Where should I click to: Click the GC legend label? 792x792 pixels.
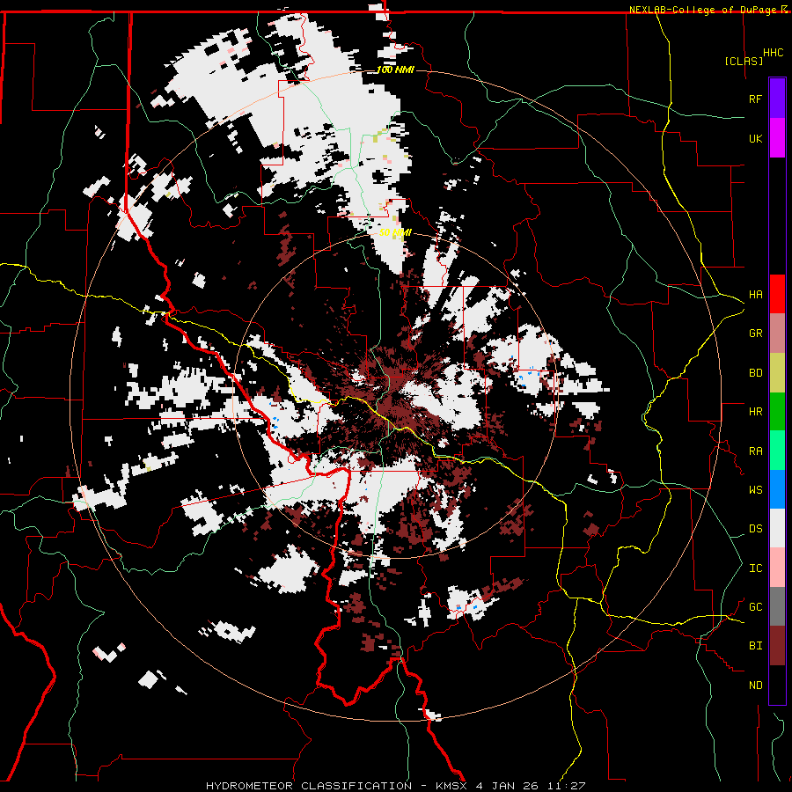pyautogui.click(x=755, y=607)
